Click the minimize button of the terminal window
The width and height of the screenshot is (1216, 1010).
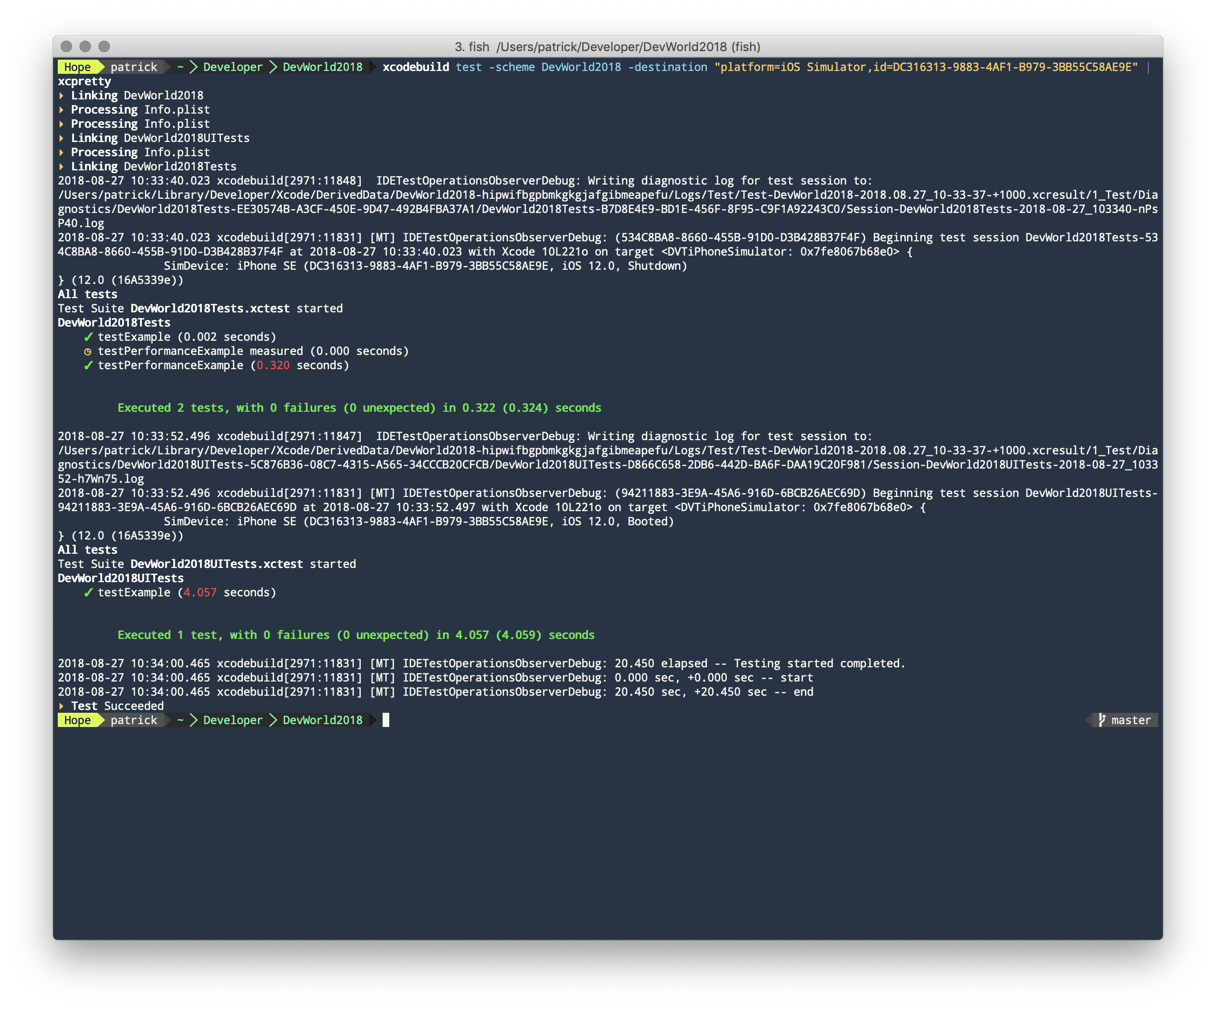point(85,46)
